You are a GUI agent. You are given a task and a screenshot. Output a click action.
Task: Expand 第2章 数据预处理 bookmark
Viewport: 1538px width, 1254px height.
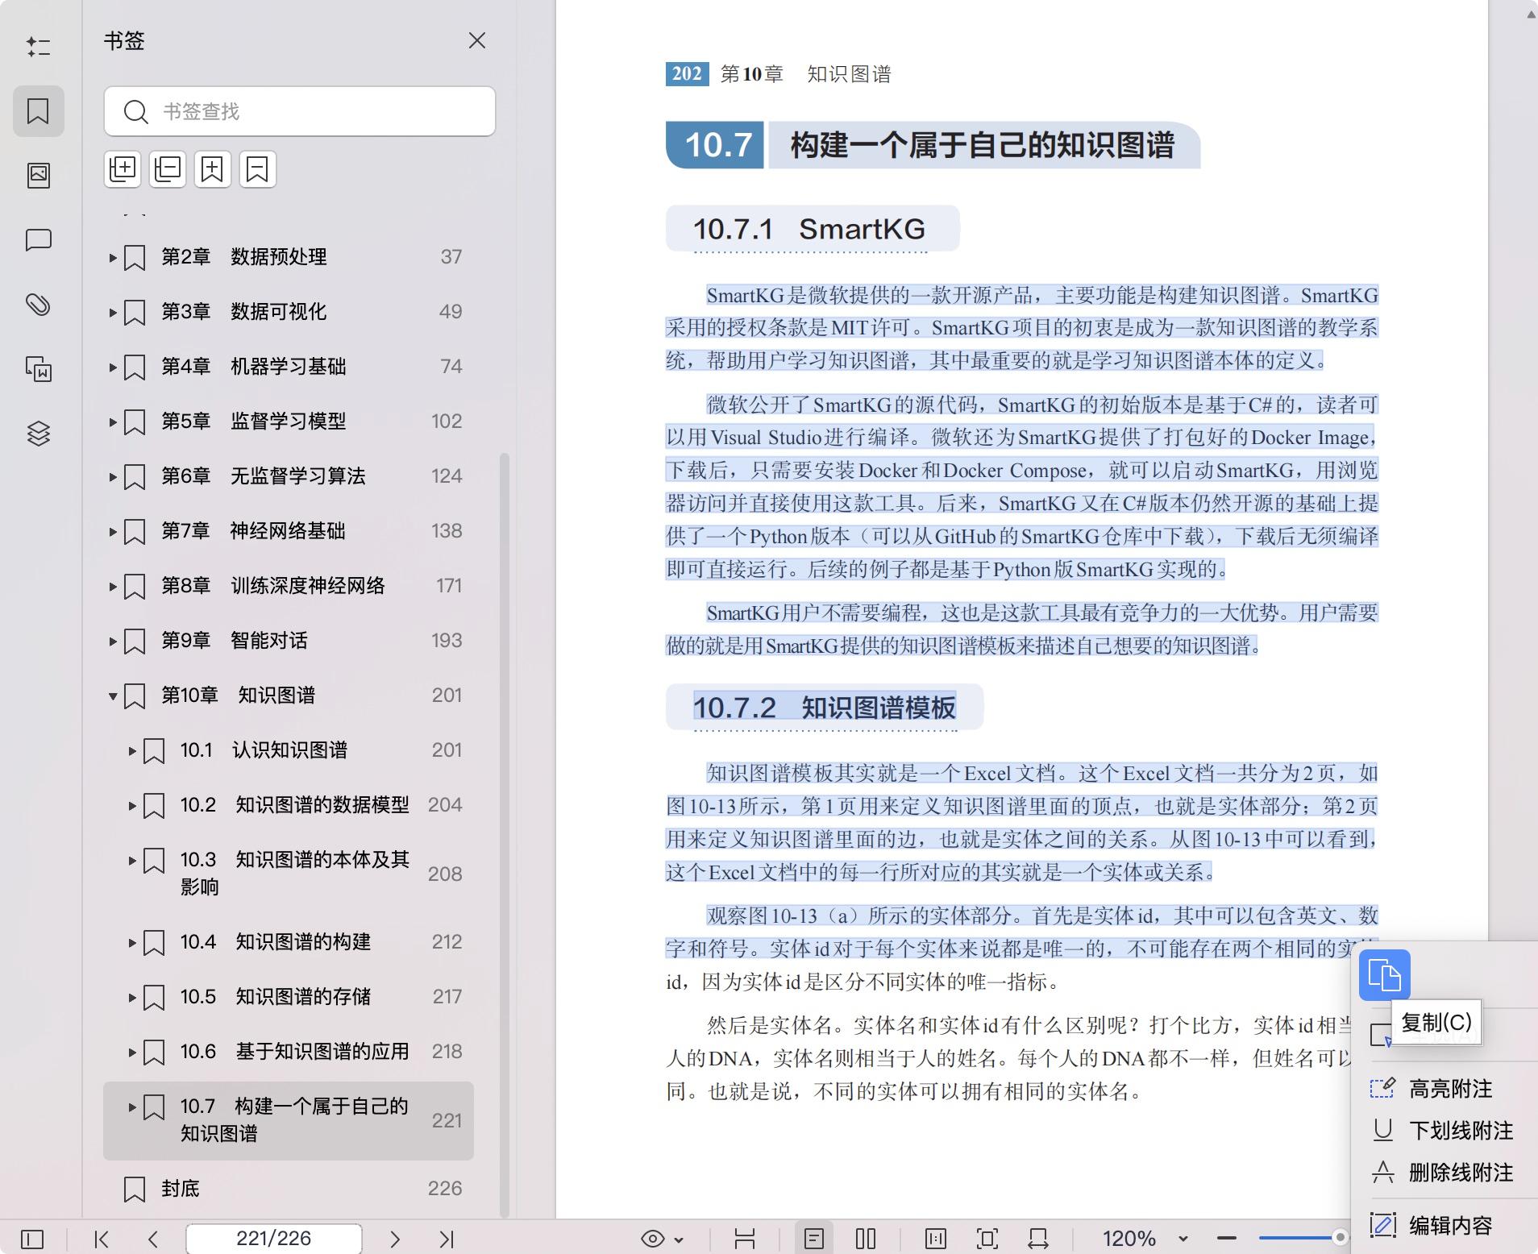click(113, 258)
